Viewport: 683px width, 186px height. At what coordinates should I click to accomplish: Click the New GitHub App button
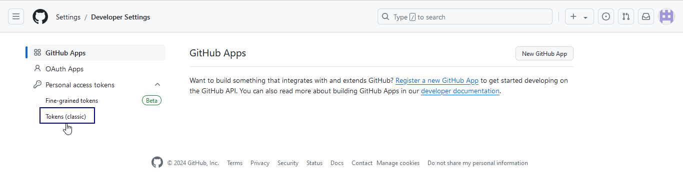pyautogui.click(x=544, y=53)
